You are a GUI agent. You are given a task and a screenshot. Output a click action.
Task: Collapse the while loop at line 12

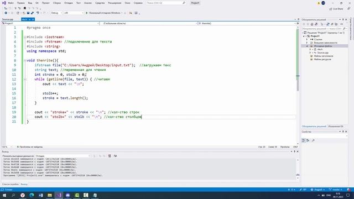[25, 79]
